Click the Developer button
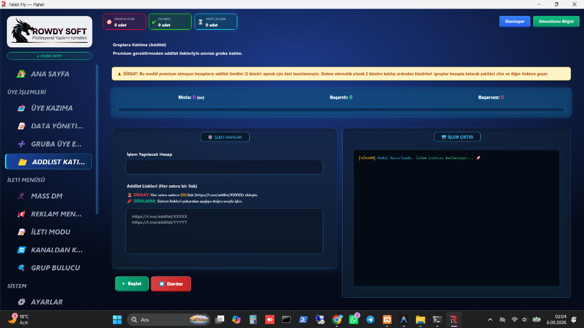 [x=514, y=21]
